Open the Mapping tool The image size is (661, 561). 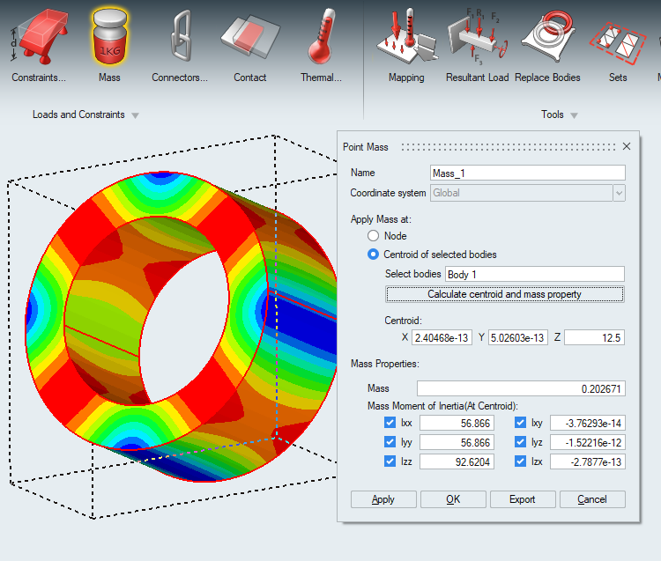pyautogui.click(x=406, y=44)
